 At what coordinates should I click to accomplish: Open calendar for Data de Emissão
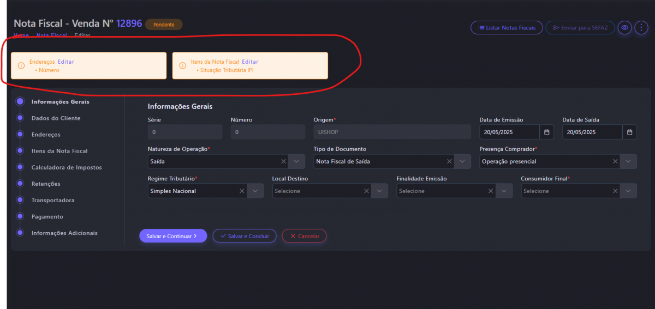click(x=546, y=132)
